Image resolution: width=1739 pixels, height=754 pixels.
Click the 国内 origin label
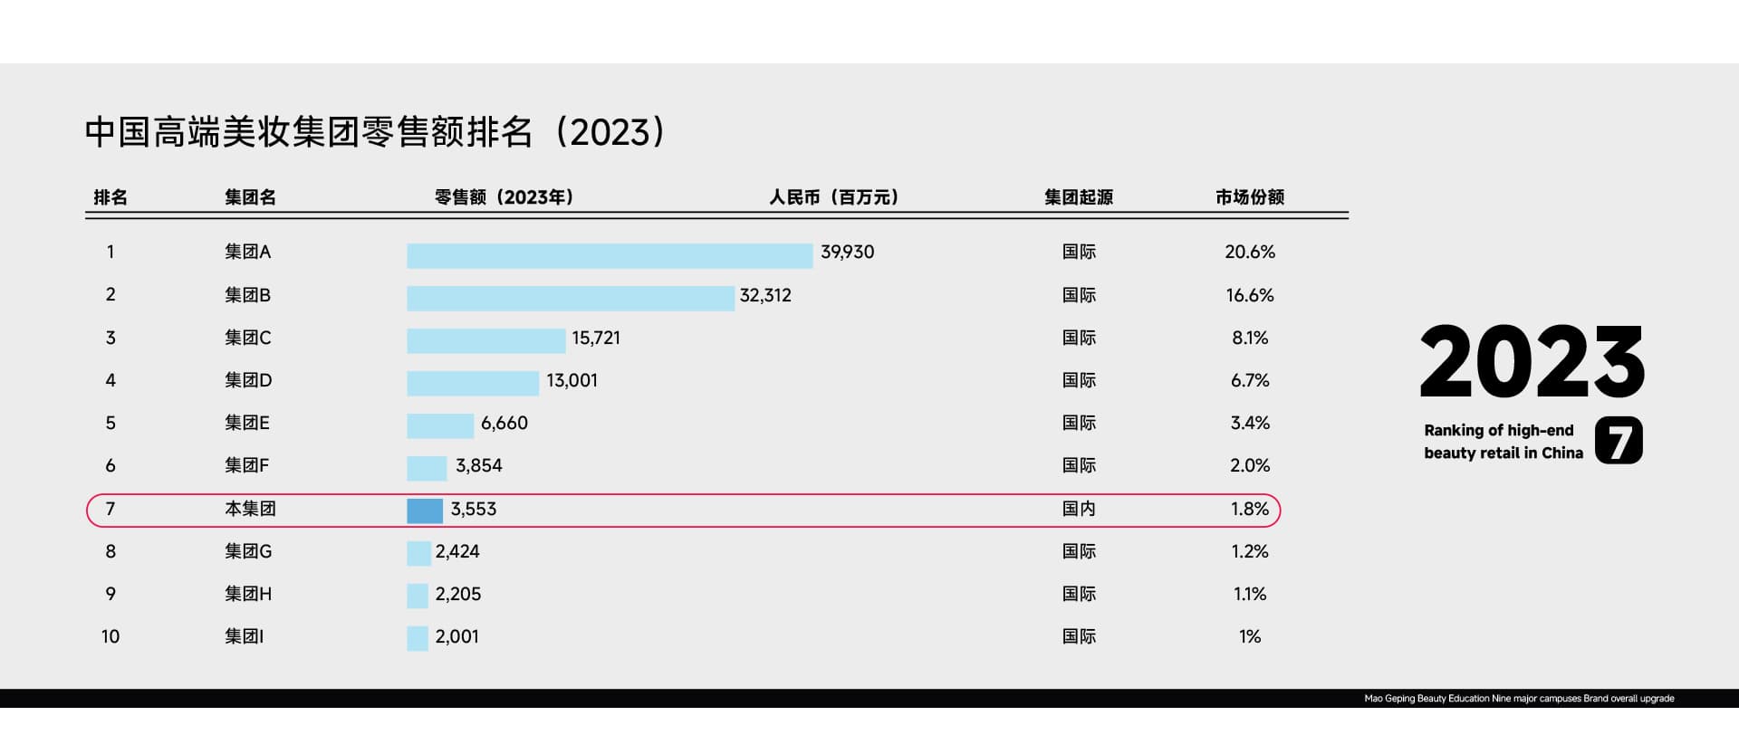tap(1078, 509)
